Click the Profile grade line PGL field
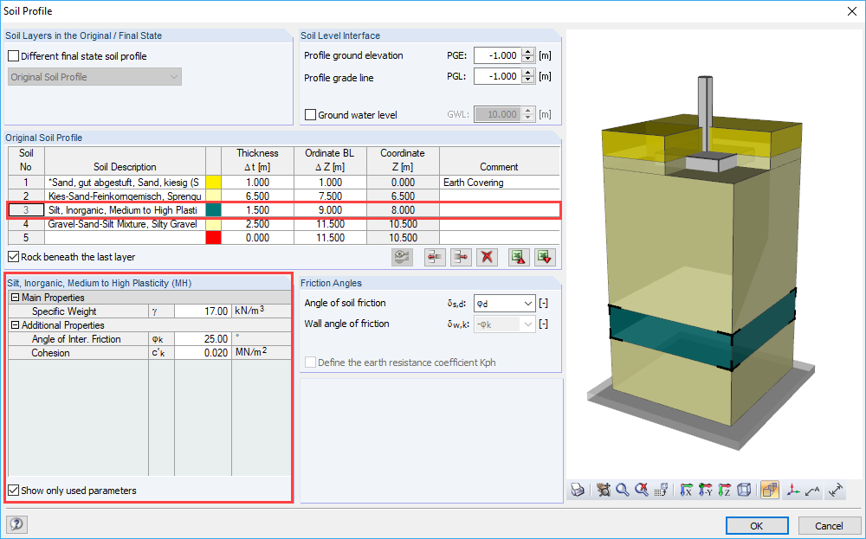The height and width of the screenshot is (539, 866). pyautogui.click(x=498, y=77)
